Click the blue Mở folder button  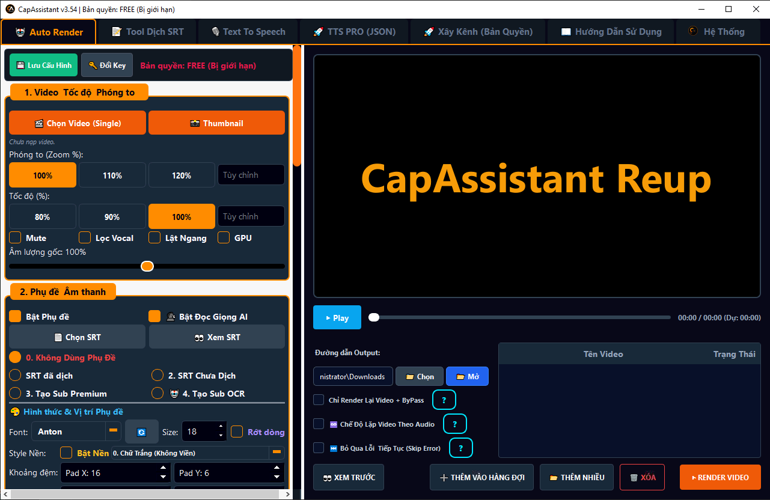467,376
